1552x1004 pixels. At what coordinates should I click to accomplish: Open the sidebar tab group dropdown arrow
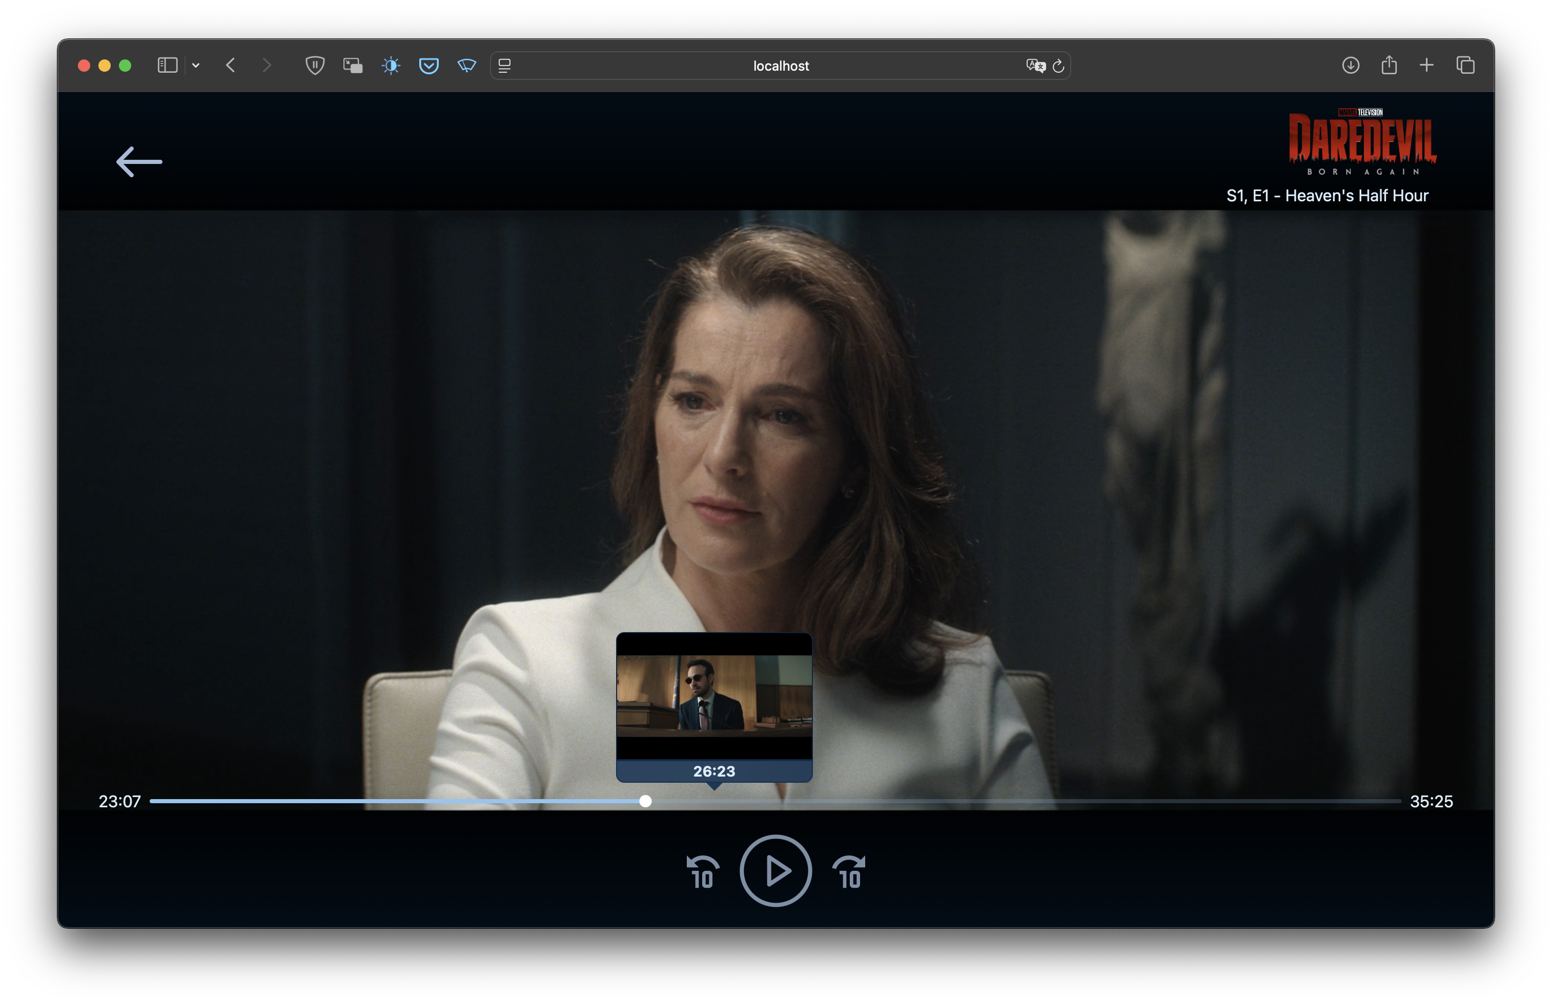click(x=196, y=65)
